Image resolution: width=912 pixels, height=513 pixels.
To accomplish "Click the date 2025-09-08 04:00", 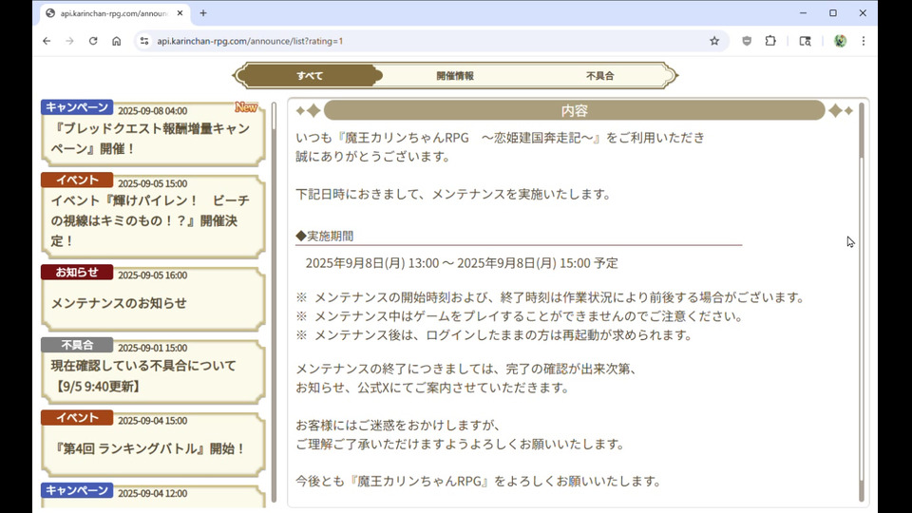I will tap(152, 111).
